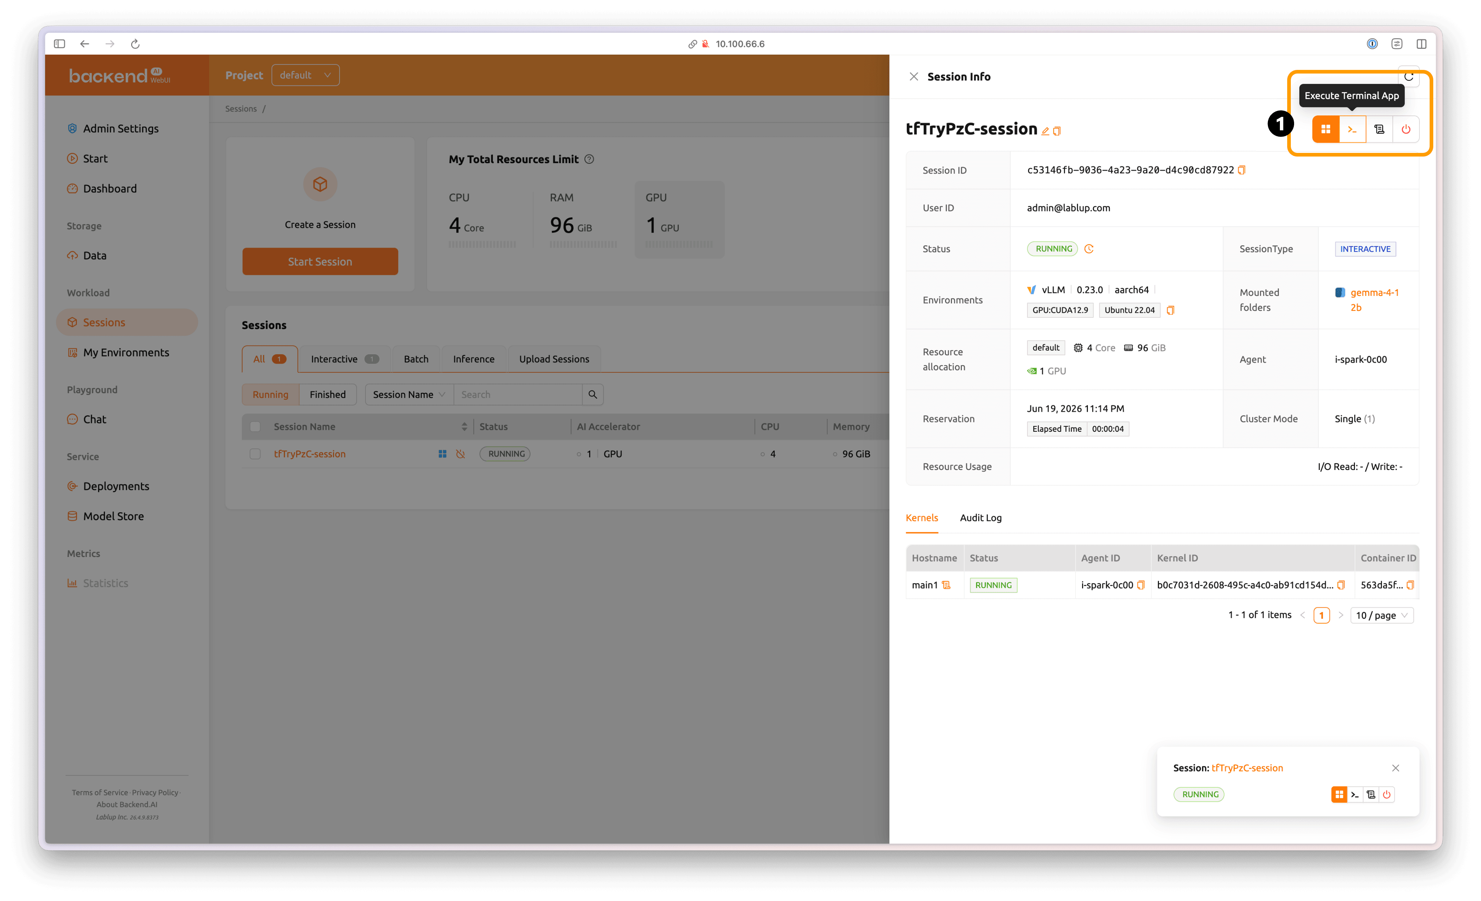
Task: Terminate session using red power icon in header
Action: coord(1406,129)
